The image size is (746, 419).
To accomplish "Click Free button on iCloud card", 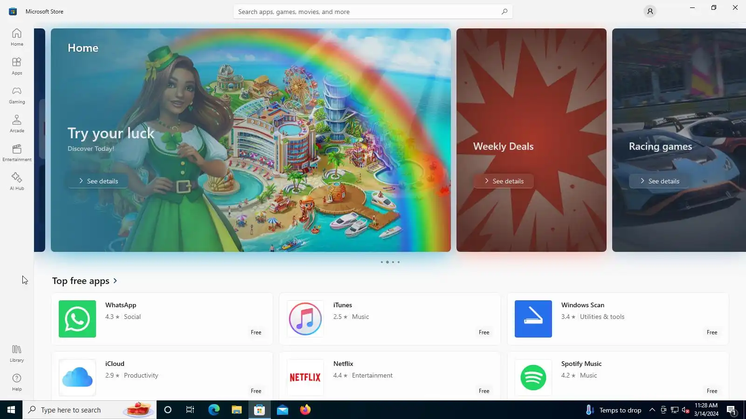I will point(256,391).
